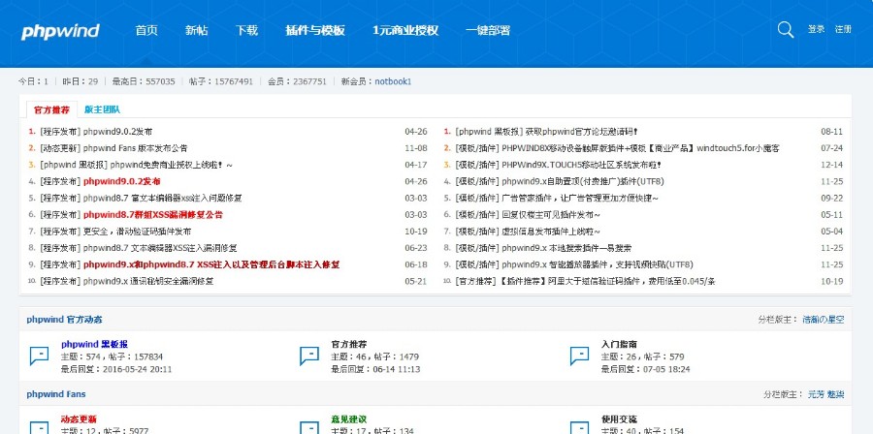Image resolution: width=873 pixels, height=434 pixels.
Task: Open post 更安全，滑动验证码插件发布
Action: click(x=137, y=232)
